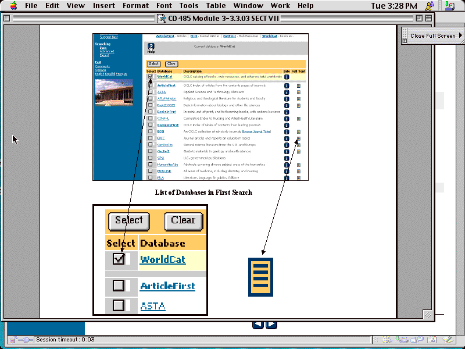Click the info icon in ECO row

[x=287, y=132]
